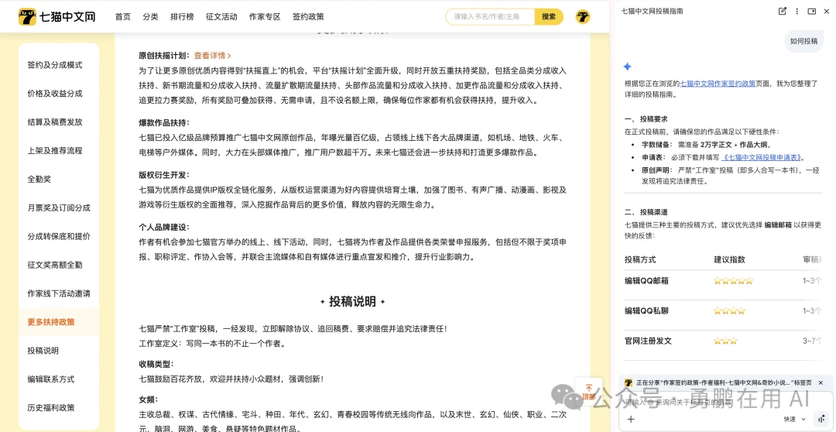Click the 爆款作品扶持 subheading
Viewport: 836px width, 432px height.
(164, 122)
